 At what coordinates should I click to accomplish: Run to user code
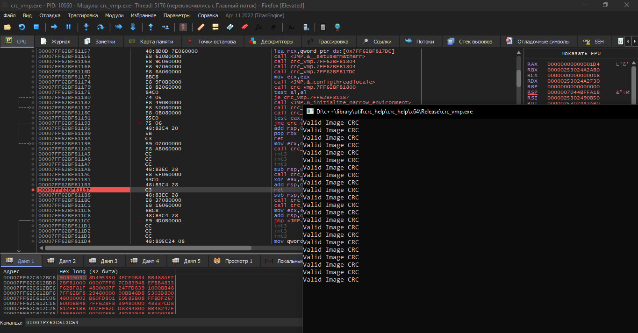165,27
